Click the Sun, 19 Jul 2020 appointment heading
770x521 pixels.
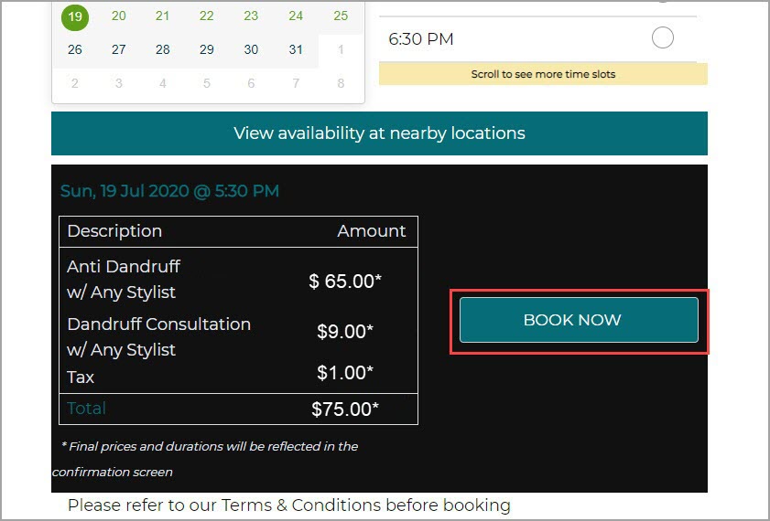169,191
